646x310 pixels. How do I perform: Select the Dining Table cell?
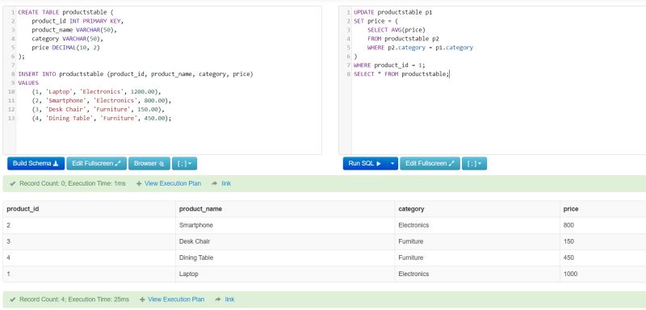pyautogui.click(x=196, y=258)
